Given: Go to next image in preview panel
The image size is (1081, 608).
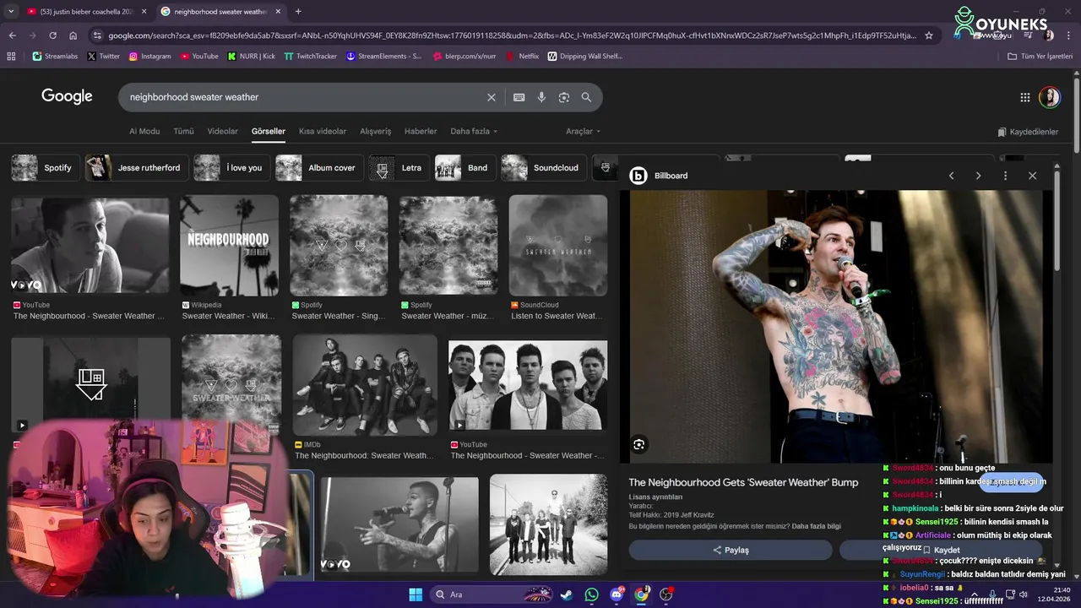Looking at the screenshot, I should pyautogui.click(x=978, y=176).
